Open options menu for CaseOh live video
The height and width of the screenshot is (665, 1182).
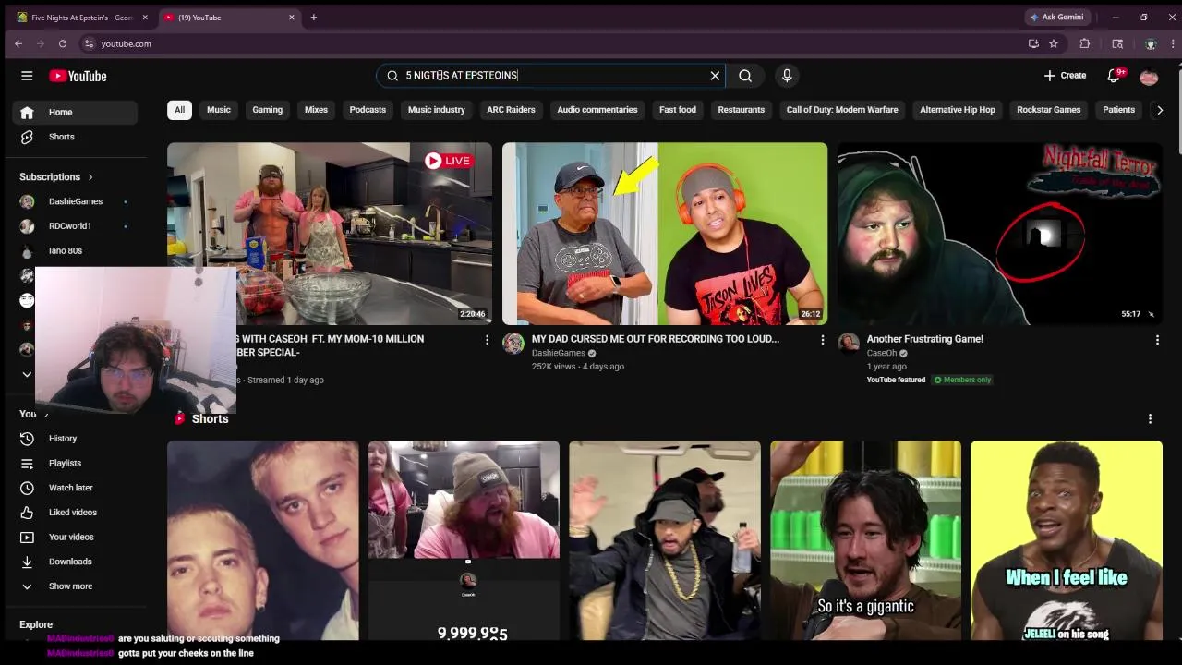tap(488, 340)
